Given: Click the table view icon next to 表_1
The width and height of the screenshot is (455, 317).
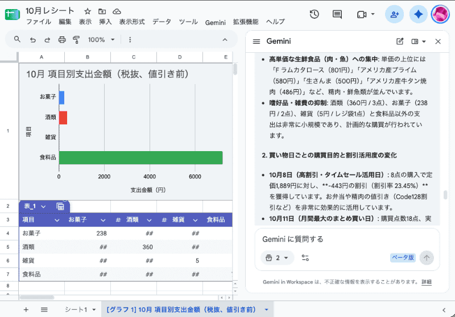Looking at the screenshot, I should (60, 206).
